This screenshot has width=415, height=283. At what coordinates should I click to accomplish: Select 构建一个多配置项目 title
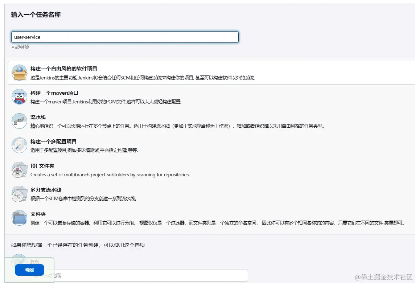coord(53,141)
